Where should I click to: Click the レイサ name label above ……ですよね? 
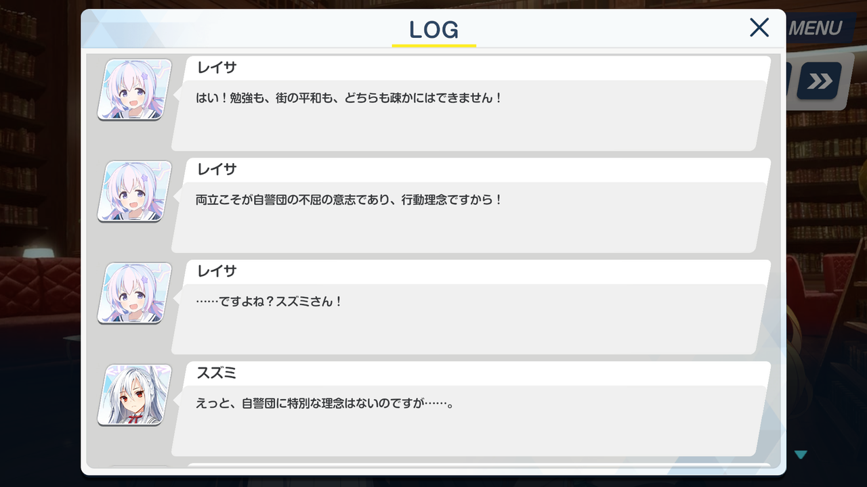coord(217,272)
